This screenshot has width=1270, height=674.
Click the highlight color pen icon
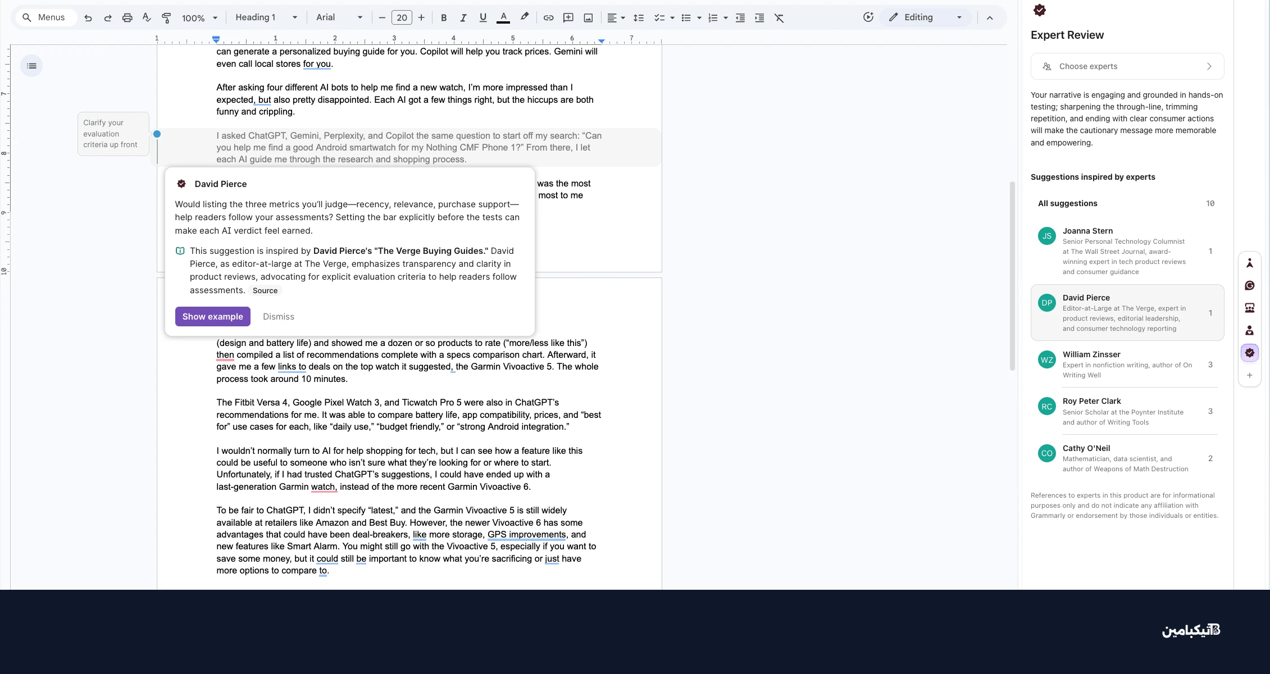524,17
